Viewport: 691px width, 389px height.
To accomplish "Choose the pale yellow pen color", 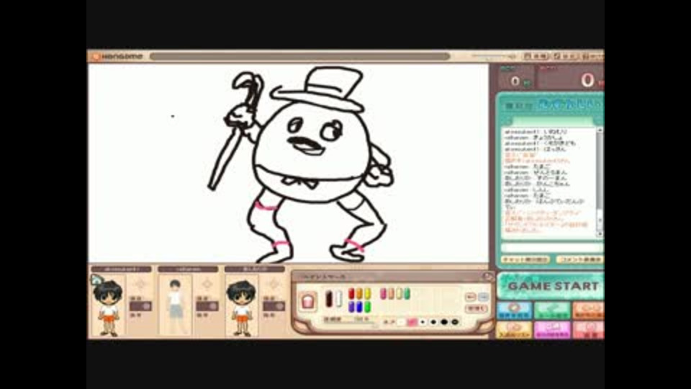I will pyautogui.click(x=399, y=294).
